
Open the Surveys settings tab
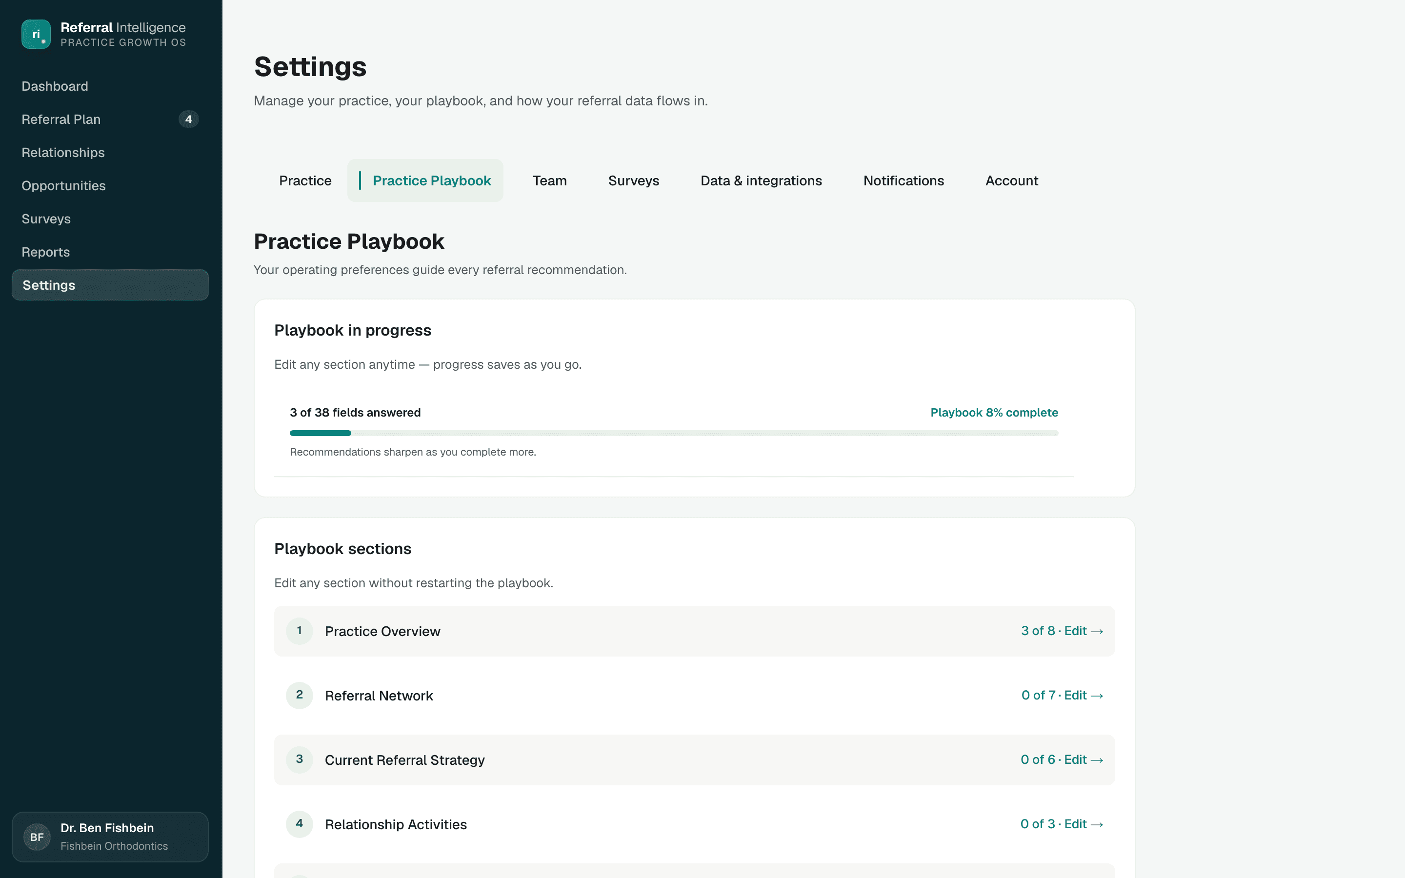(x=634, y=180)
